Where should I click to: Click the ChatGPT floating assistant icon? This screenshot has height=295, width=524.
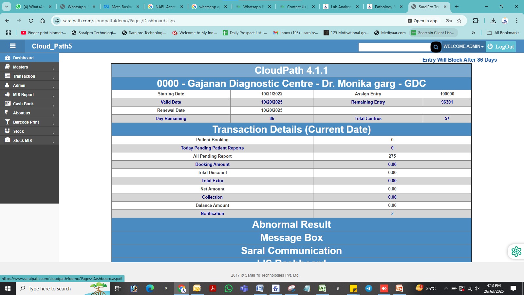click(516, 252)
